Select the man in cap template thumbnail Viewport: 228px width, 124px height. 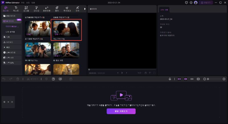click(38, 69)
